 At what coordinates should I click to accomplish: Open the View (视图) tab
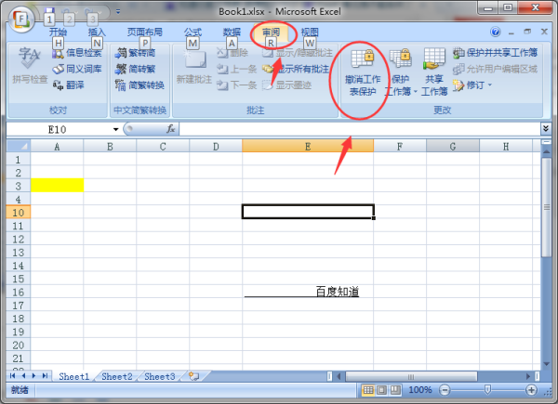pyautogui.click(x=310, y=32)
